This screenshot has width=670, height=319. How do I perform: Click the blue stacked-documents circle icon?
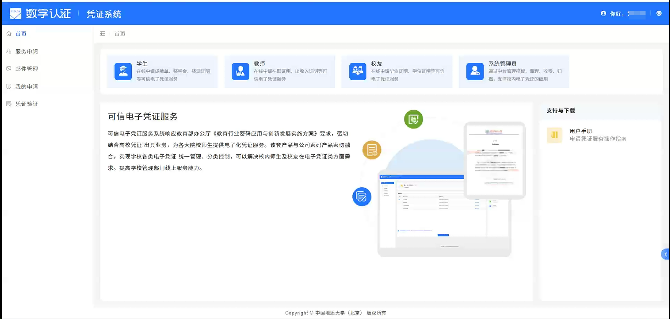[x=362, y=197]
